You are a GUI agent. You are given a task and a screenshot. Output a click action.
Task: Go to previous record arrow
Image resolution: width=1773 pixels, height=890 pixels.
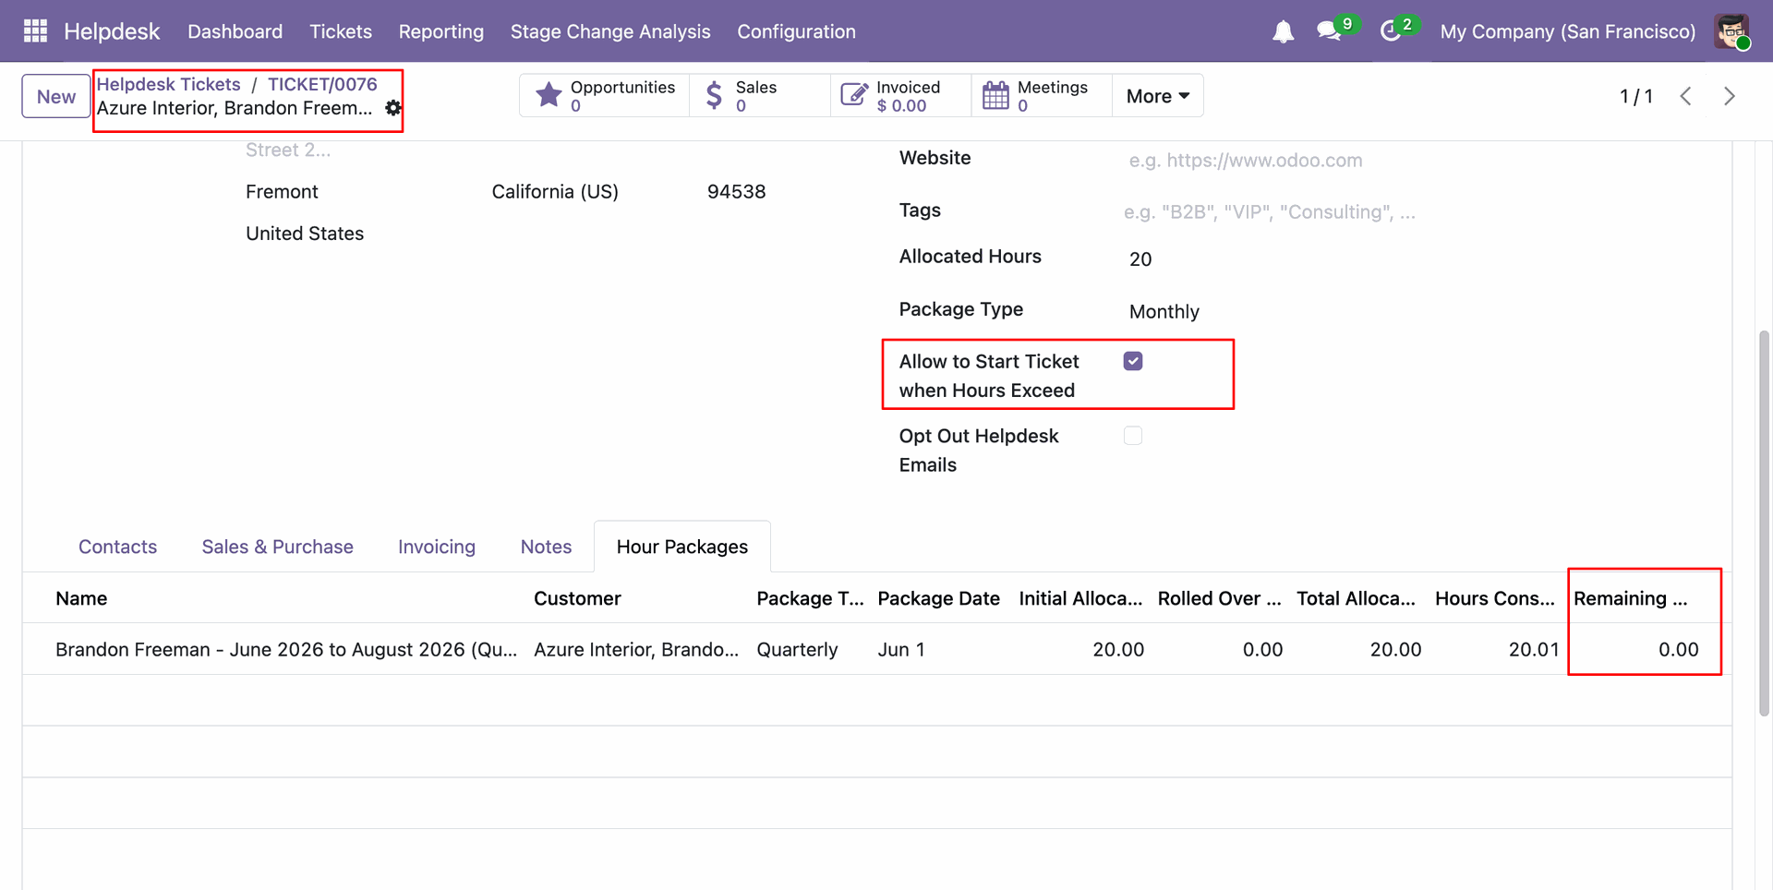(x=1685, y=96)
